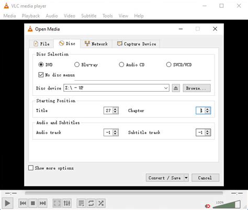Eject the disc with eject icon

176,88
